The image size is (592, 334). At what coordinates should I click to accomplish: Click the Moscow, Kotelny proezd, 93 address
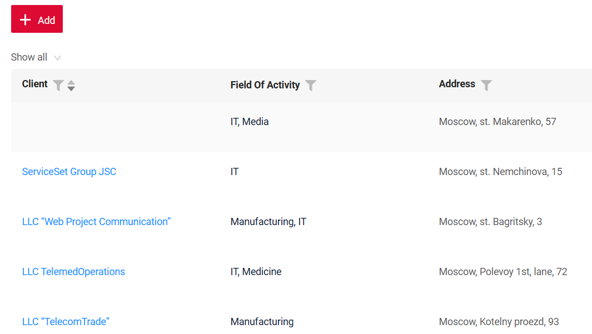499,322
